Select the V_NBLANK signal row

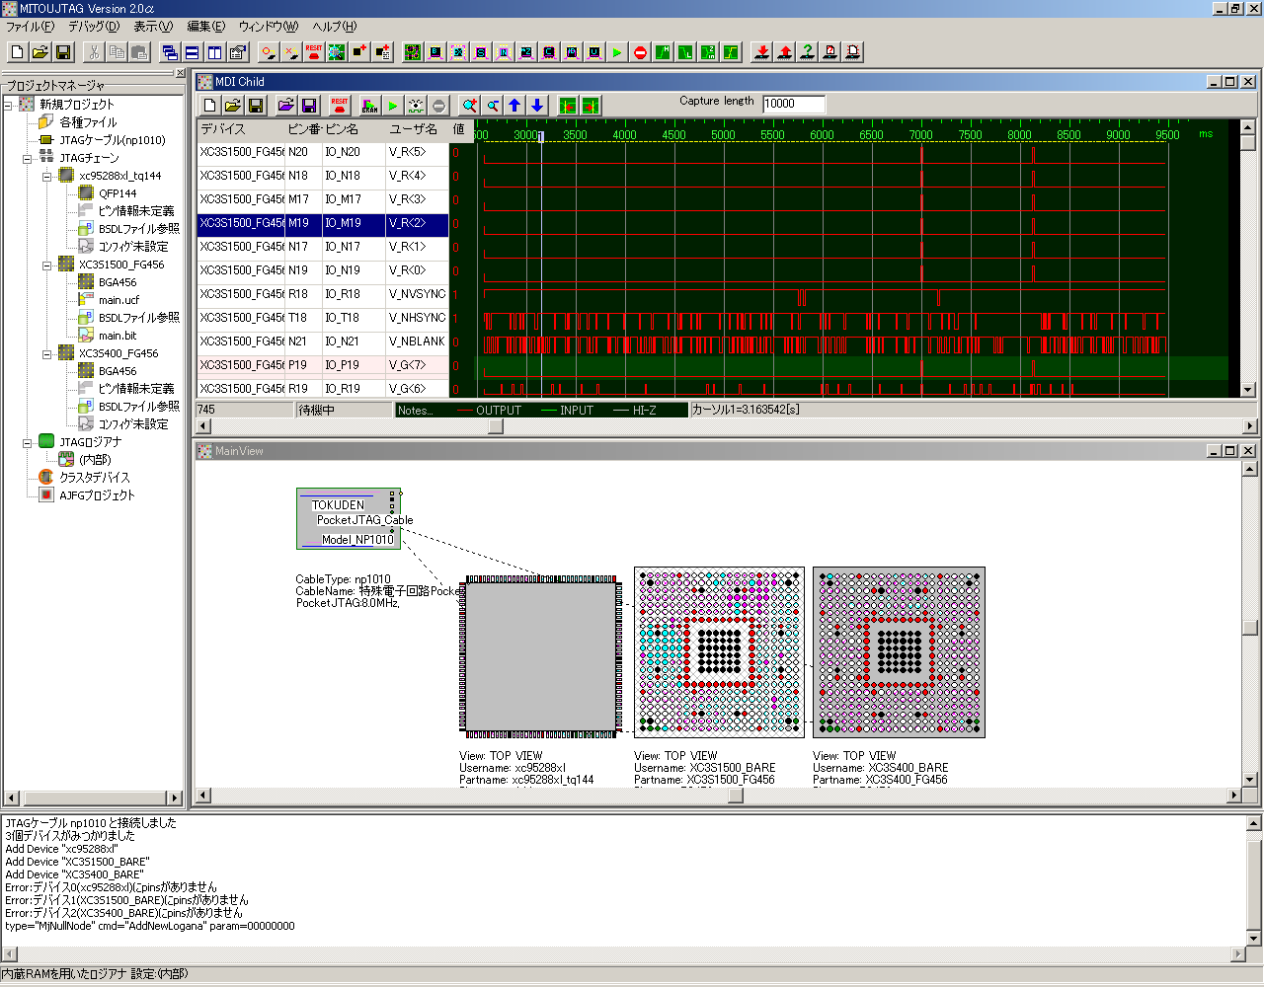point(416,342)
